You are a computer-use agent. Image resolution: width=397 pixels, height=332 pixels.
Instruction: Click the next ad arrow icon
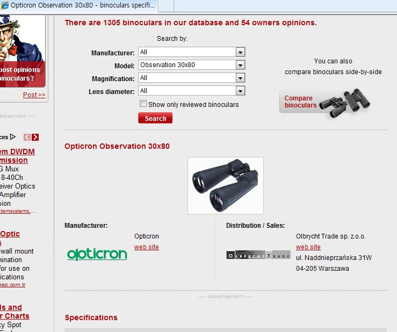(x=35, y=137)
